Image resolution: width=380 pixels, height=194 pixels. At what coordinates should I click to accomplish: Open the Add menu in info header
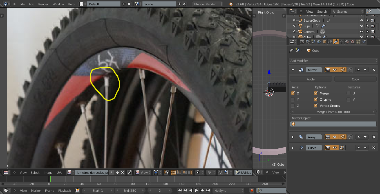pyautogui.click(x=32, y=4)
